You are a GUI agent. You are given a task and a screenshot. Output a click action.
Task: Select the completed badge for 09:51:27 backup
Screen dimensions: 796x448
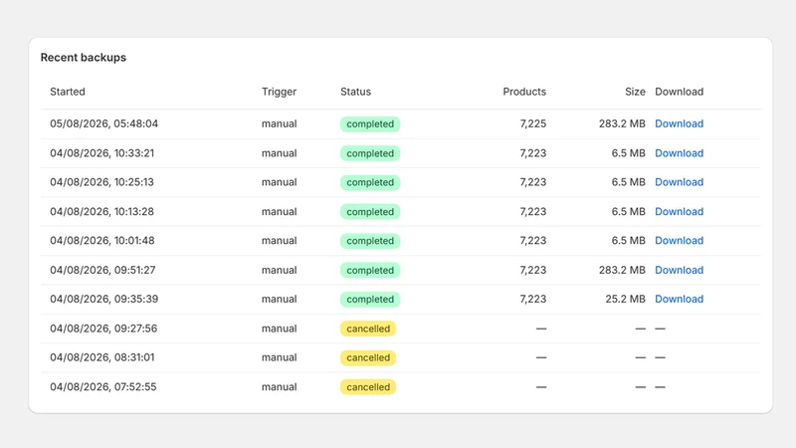click(x=370, y=270)
